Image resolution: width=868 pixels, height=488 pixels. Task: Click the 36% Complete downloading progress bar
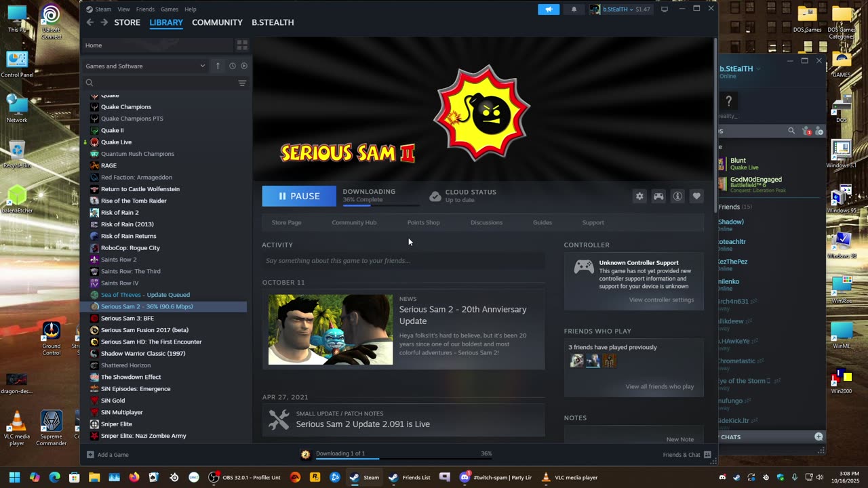click(380, 204)
